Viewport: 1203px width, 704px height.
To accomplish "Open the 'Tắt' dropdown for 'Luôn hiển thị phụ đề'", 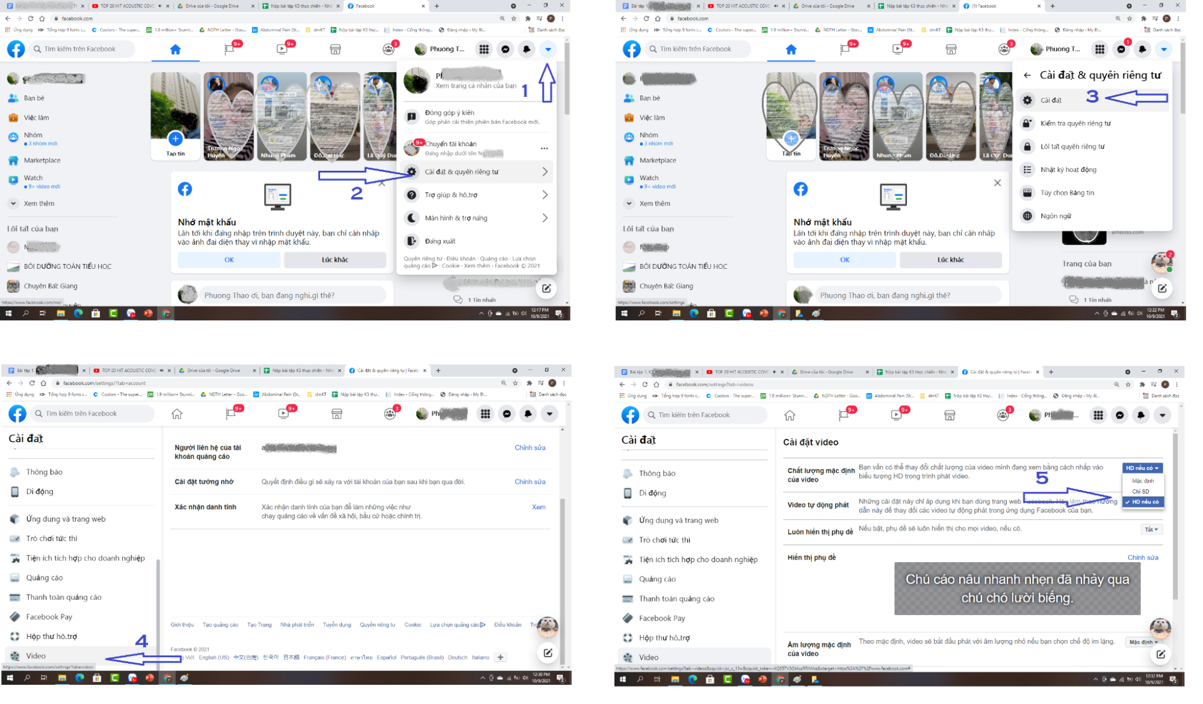I will tap(1151, 530).
